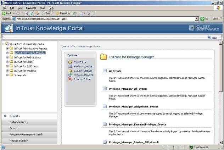Click the Organize Reports icon
Image resolution: width=224 pixels, height=150 pixels.
(70, 74)
